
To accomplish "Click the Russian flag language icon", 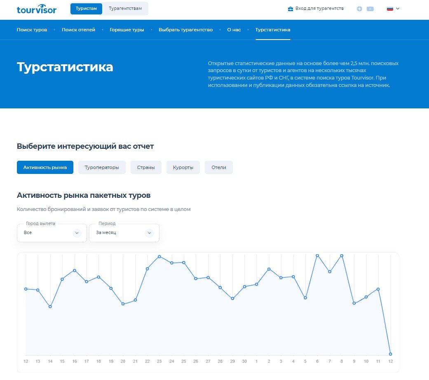I will tap(390, 9).
